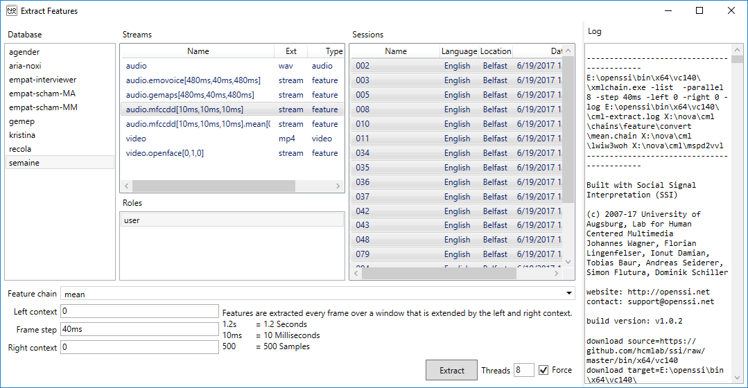Toggle the Force checkbox
The width and height of the screenshot is (748, 388).
coord(543,370)
